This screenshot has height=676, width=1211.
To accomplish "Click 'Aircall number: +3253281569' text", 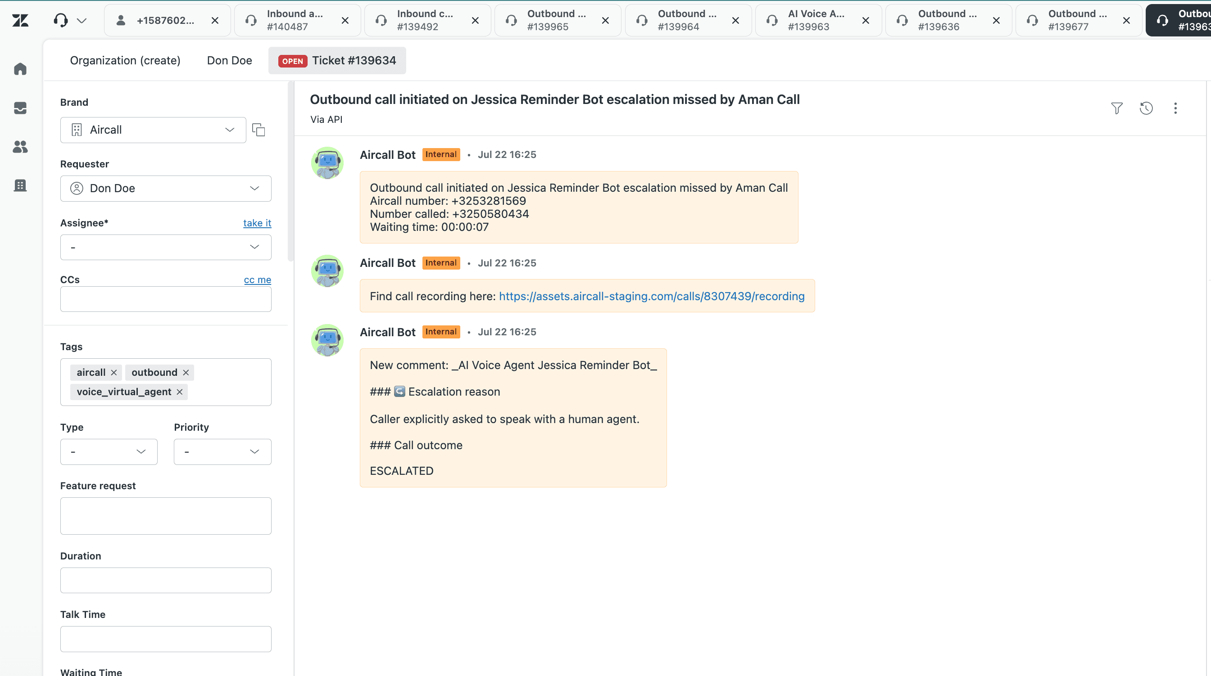I will pos(448,201).
